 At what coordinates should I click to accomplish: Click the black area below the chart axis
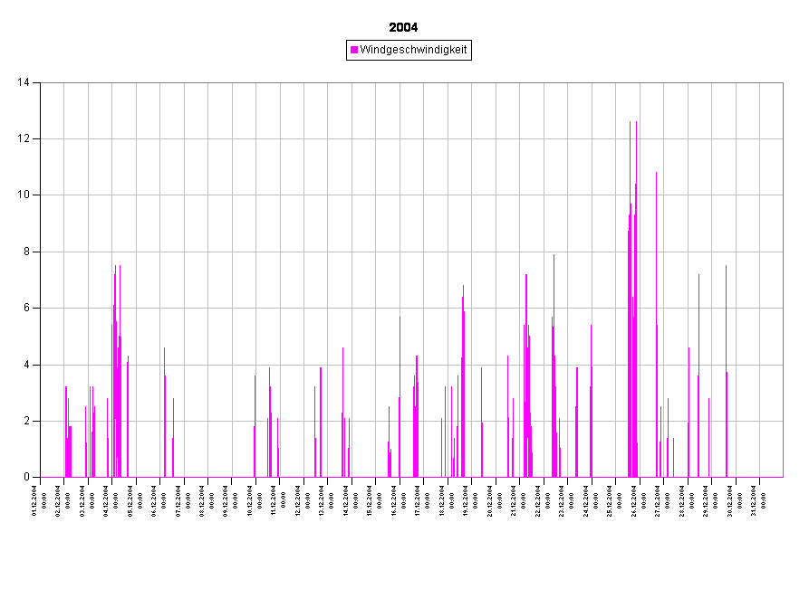(408, 534)
